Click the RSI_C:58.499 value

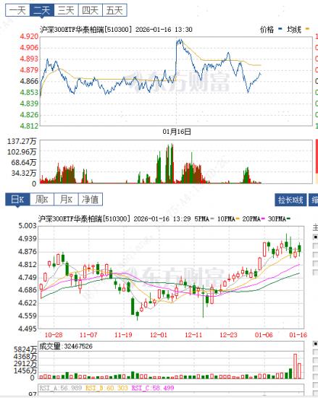point(153,388)
